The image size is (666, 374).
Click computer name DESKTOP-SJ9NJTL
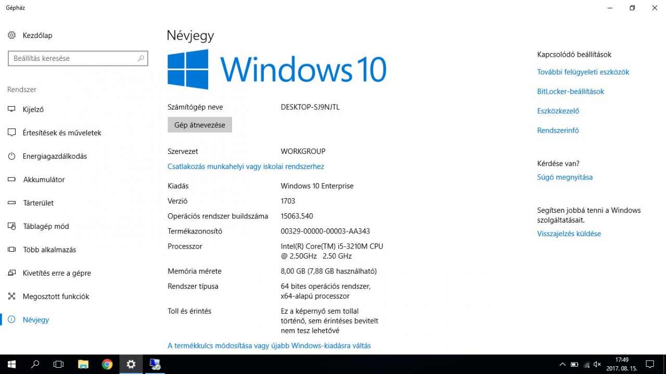(x=310, y=107)
